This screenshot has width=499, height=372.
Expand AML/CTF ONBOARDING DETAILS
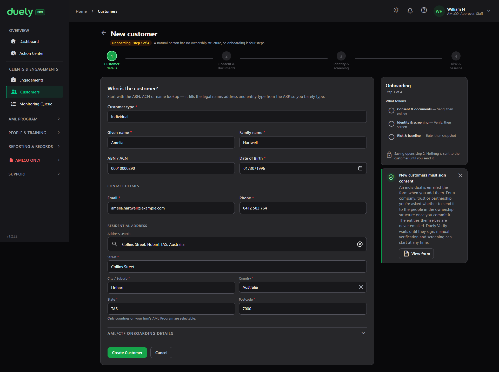click(x=237, y=333)
